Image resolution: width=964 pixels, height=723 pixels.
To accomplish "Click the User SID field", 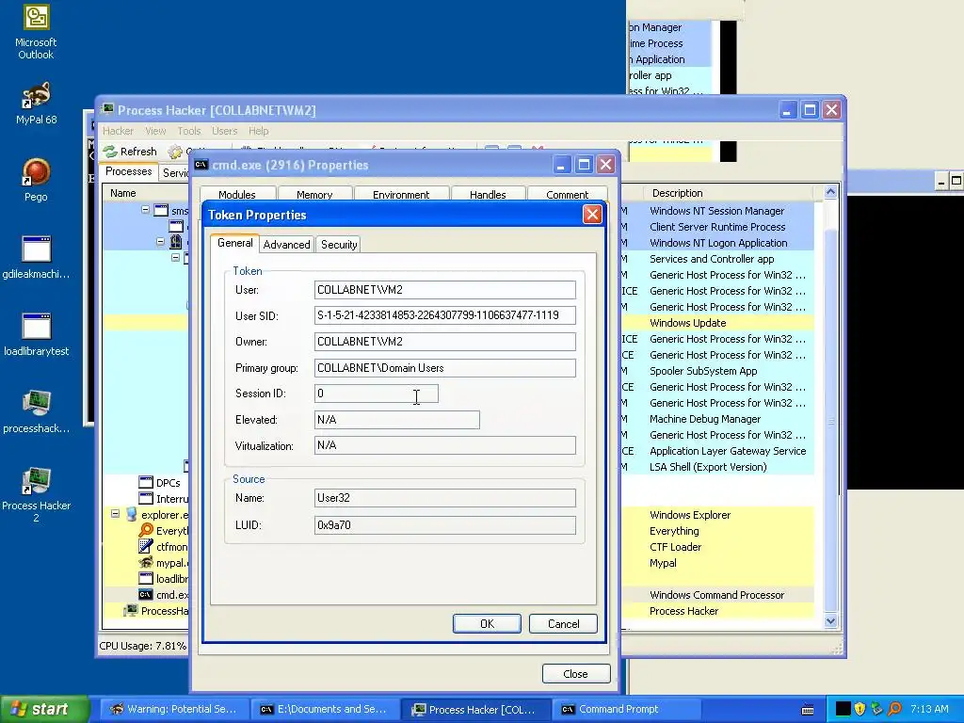I will pos(444,315).
